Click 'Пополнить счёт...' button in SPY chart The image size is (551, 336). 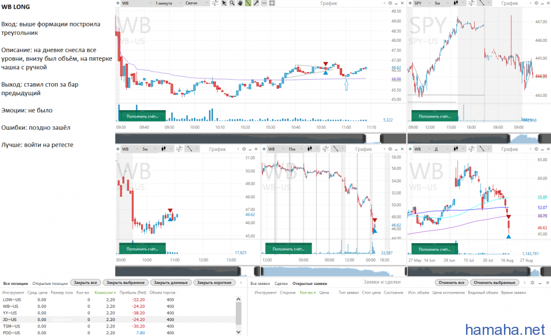click(434, 116)
